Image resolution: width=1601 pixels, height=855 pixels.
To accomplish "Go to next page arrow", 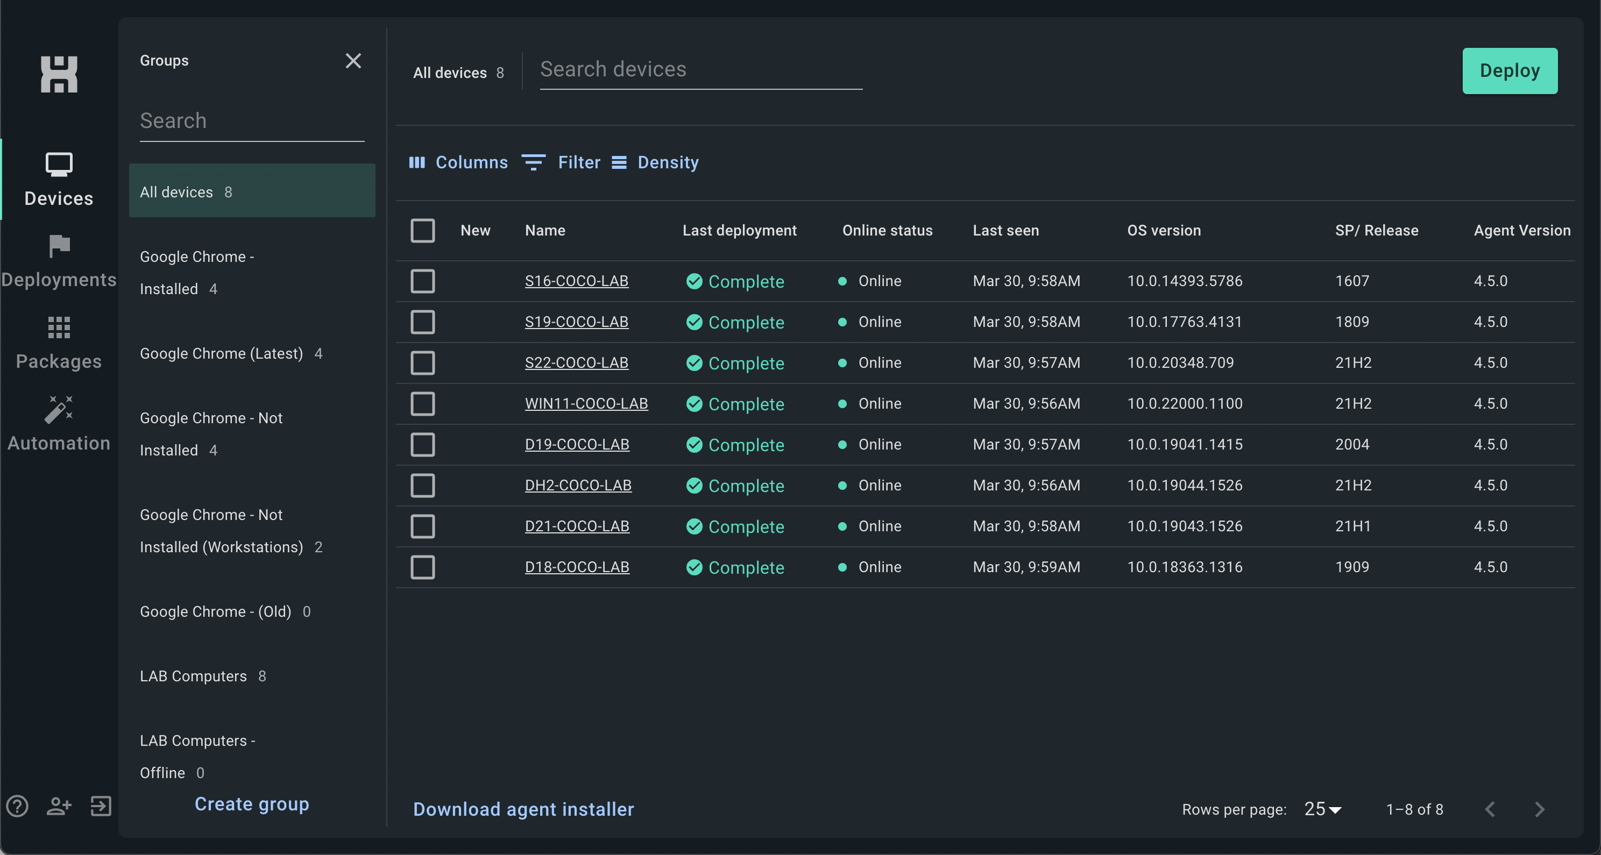I will 1539,809.
